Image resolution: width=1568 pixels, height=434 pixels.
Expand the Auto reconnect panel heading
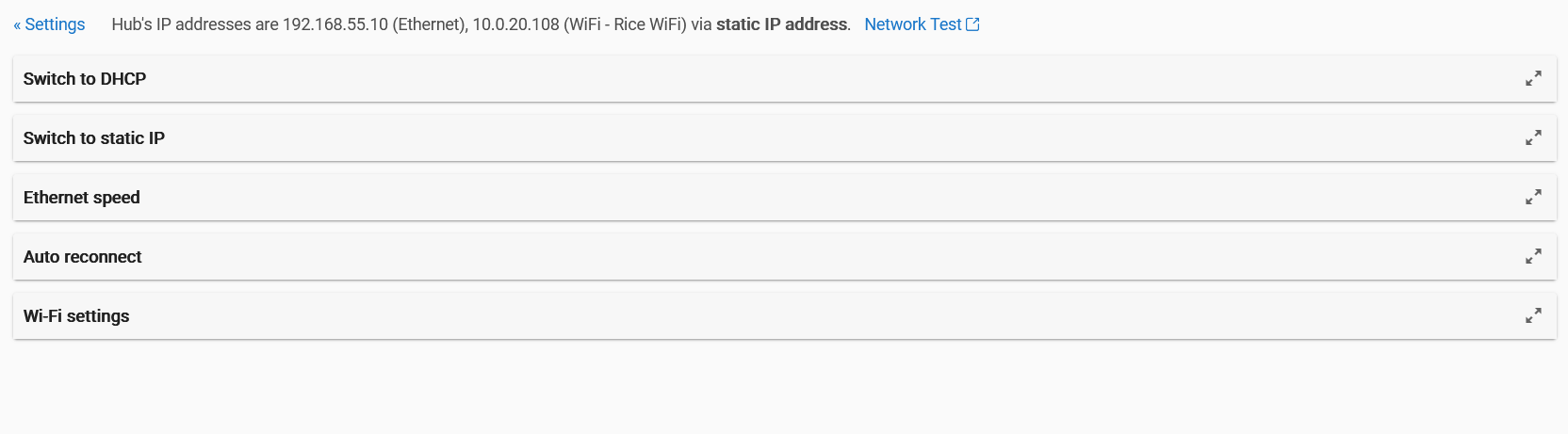tap(83, 257)
